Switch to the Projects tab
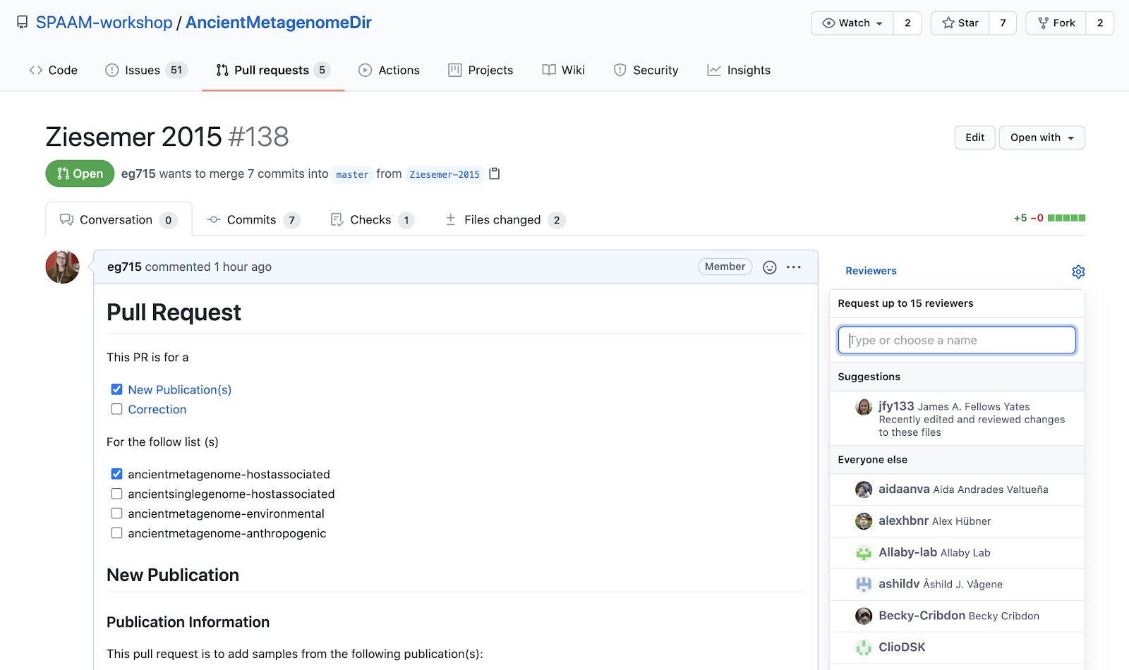This screenshot has height=670, width=1129. click(481, 70)
